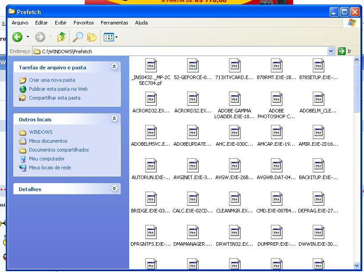Select the DRWTSN32.EX... file icon
The height and width of the screenshot is (272, 364).
click(235, 232)
